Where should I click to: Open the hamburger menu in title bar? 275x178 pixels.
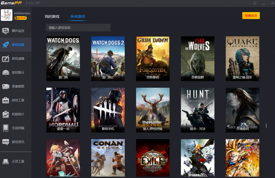point(255,3)
